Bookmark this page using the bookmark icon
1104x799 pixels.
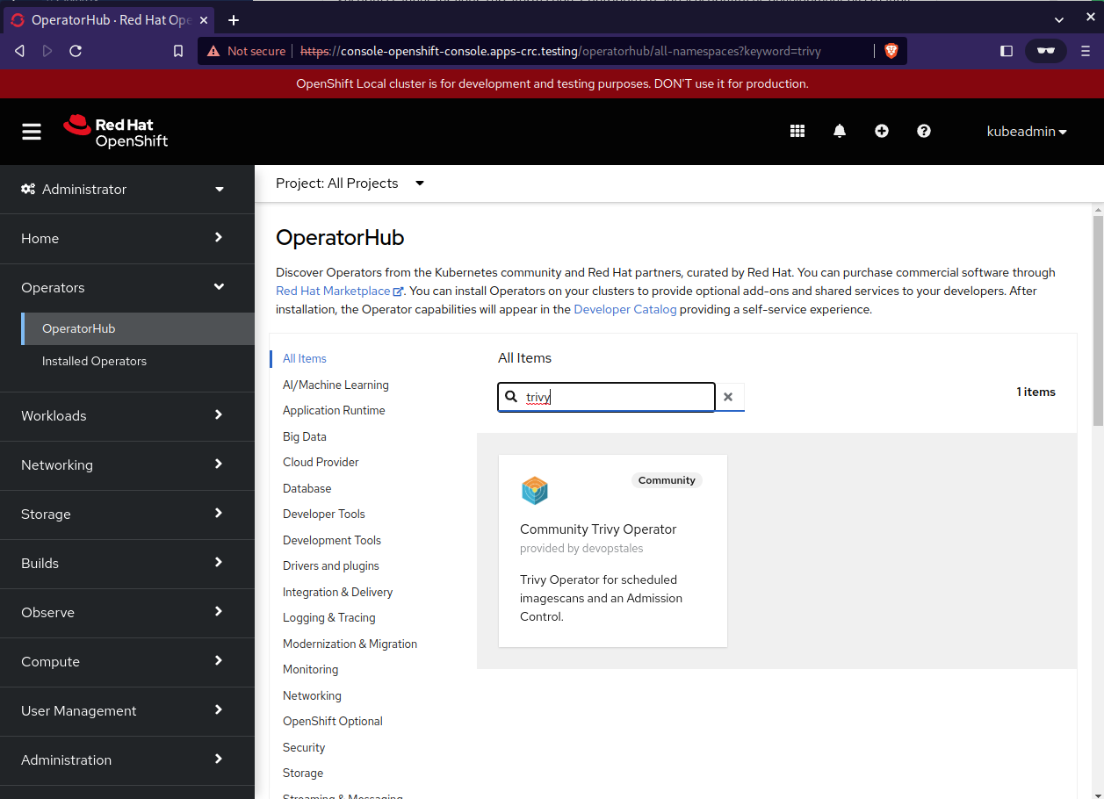178,51
